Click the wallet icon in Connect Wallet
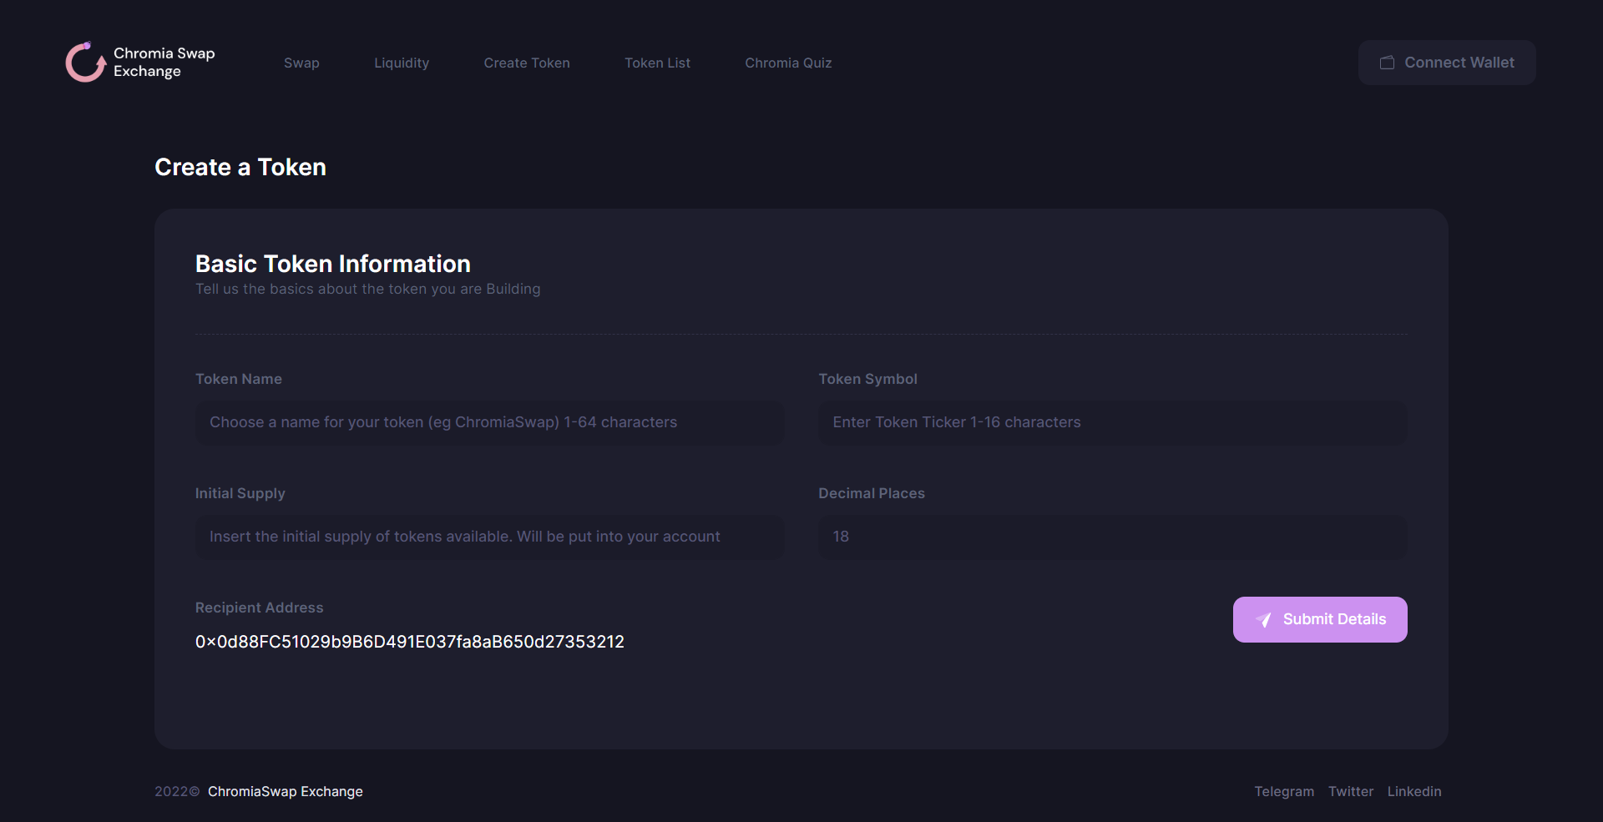 (x=1387, y=63)
